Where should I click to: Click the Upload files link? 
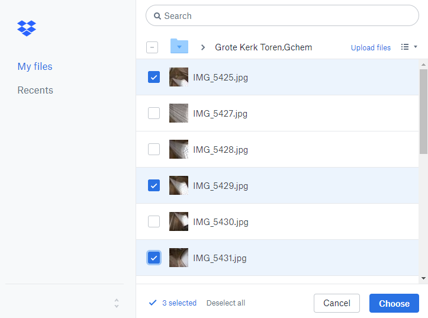pos(371,47)
